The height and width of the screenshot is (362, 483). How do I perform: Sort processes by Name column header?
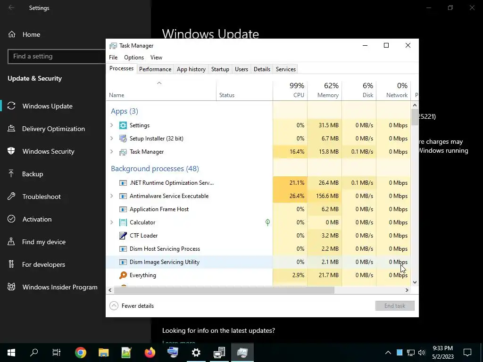161,90
